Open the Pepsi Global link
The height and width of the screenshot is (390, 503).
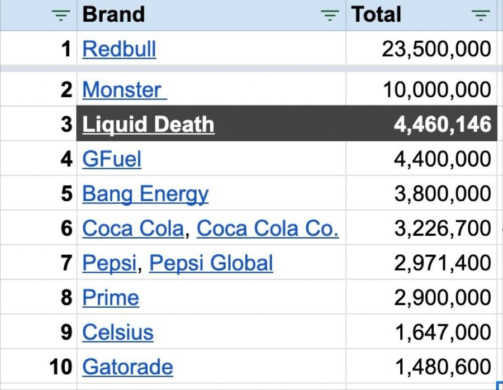(x=211, y=263)
